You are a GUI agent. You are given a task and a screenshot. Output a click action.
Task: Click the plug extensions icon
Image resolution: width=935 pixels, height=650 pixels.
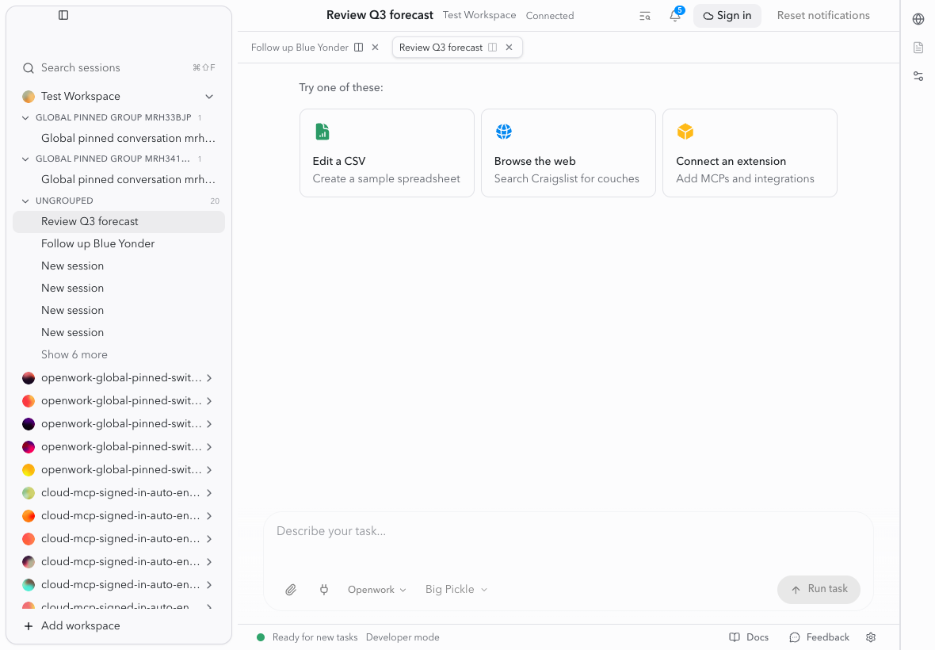[324, 590]
